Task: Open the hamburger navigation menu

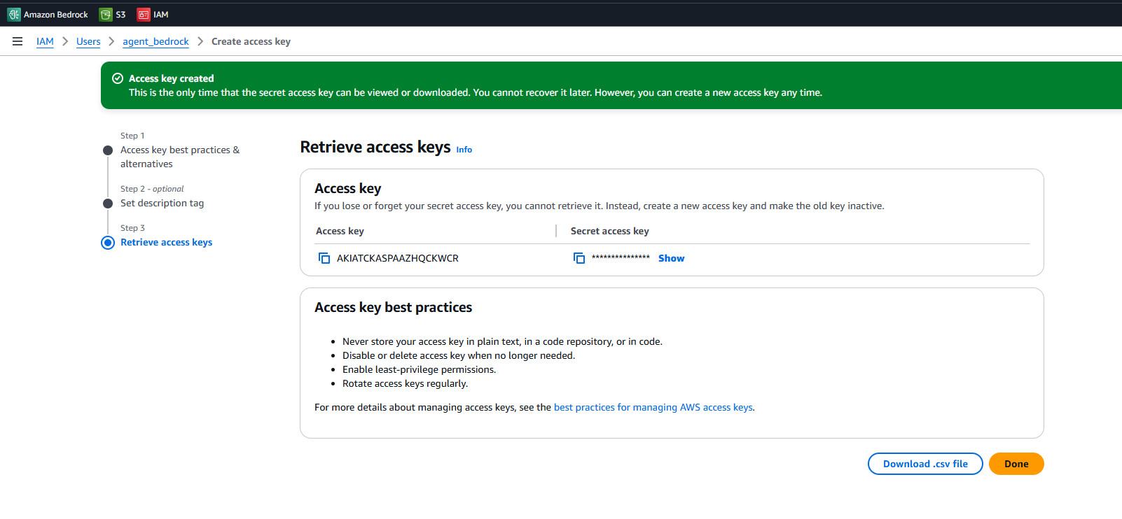Action: pyautogui.click(x=18, y=41)
